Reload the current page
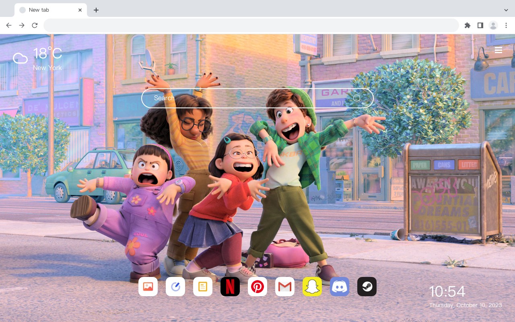This screenshot has width=515, height=322. (x=35, y=25)
